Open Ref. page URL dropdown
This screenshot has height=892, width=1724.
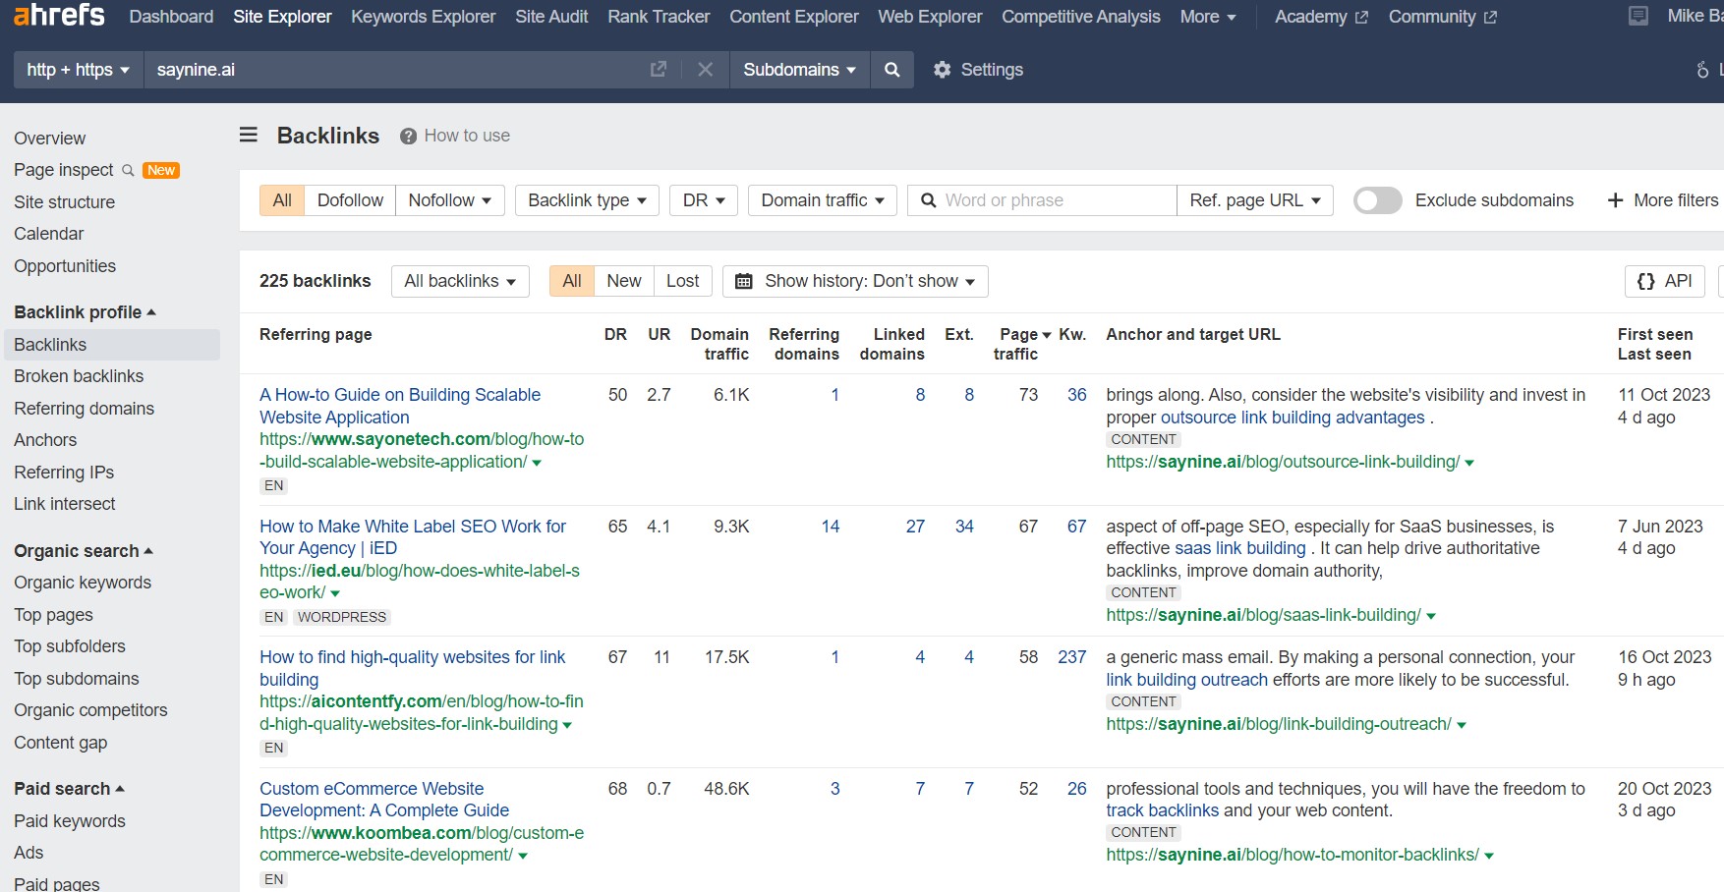click(x=1255, y=200)
